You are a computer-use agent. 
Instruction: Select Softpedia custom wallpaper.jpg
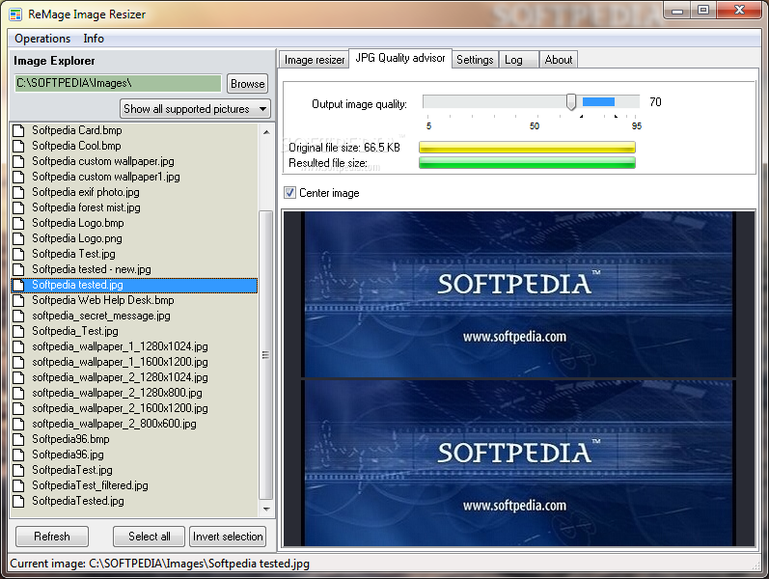pyautogui.click(x=103, y=161)
